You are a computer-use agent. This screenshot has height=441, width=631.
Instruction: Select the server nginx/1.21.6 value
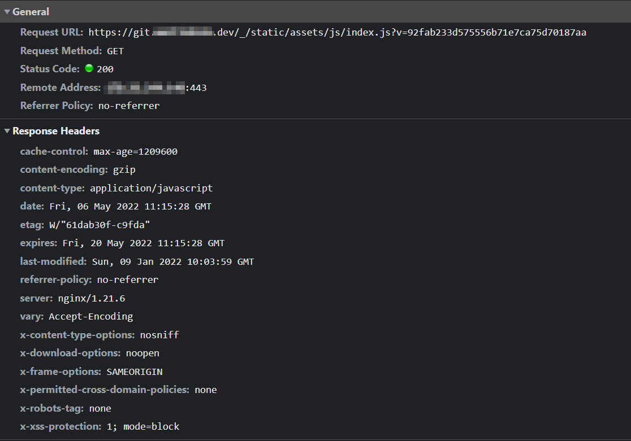pos(91,298)
